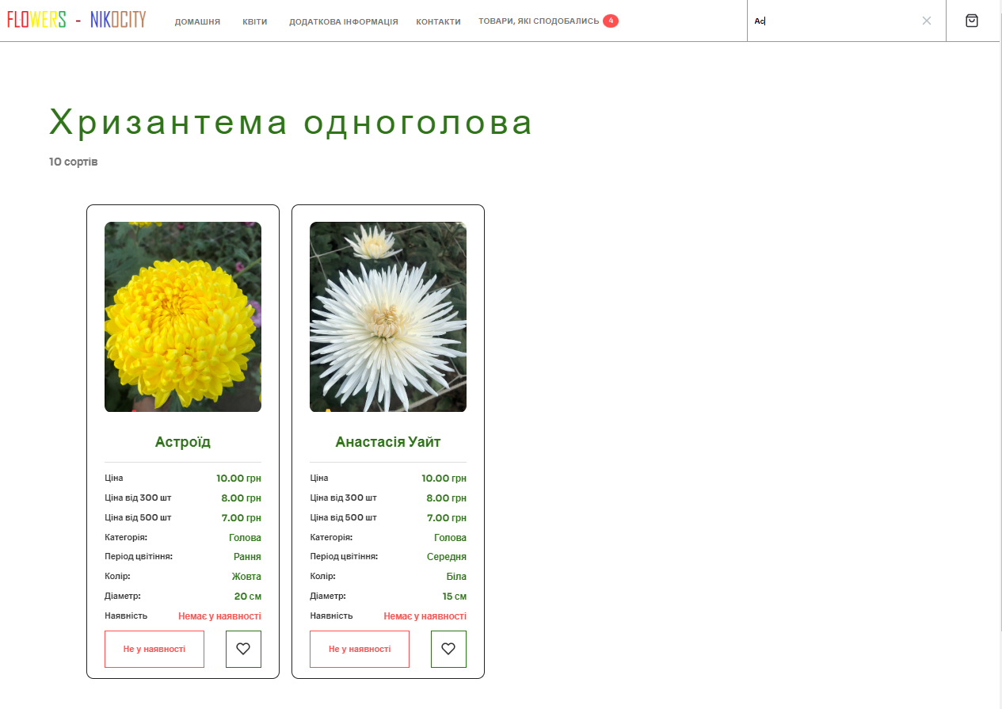Viewport: 1002px width, 709px height.
Task: Open Товари, які сподобались menu item
Action: [539, 21]
